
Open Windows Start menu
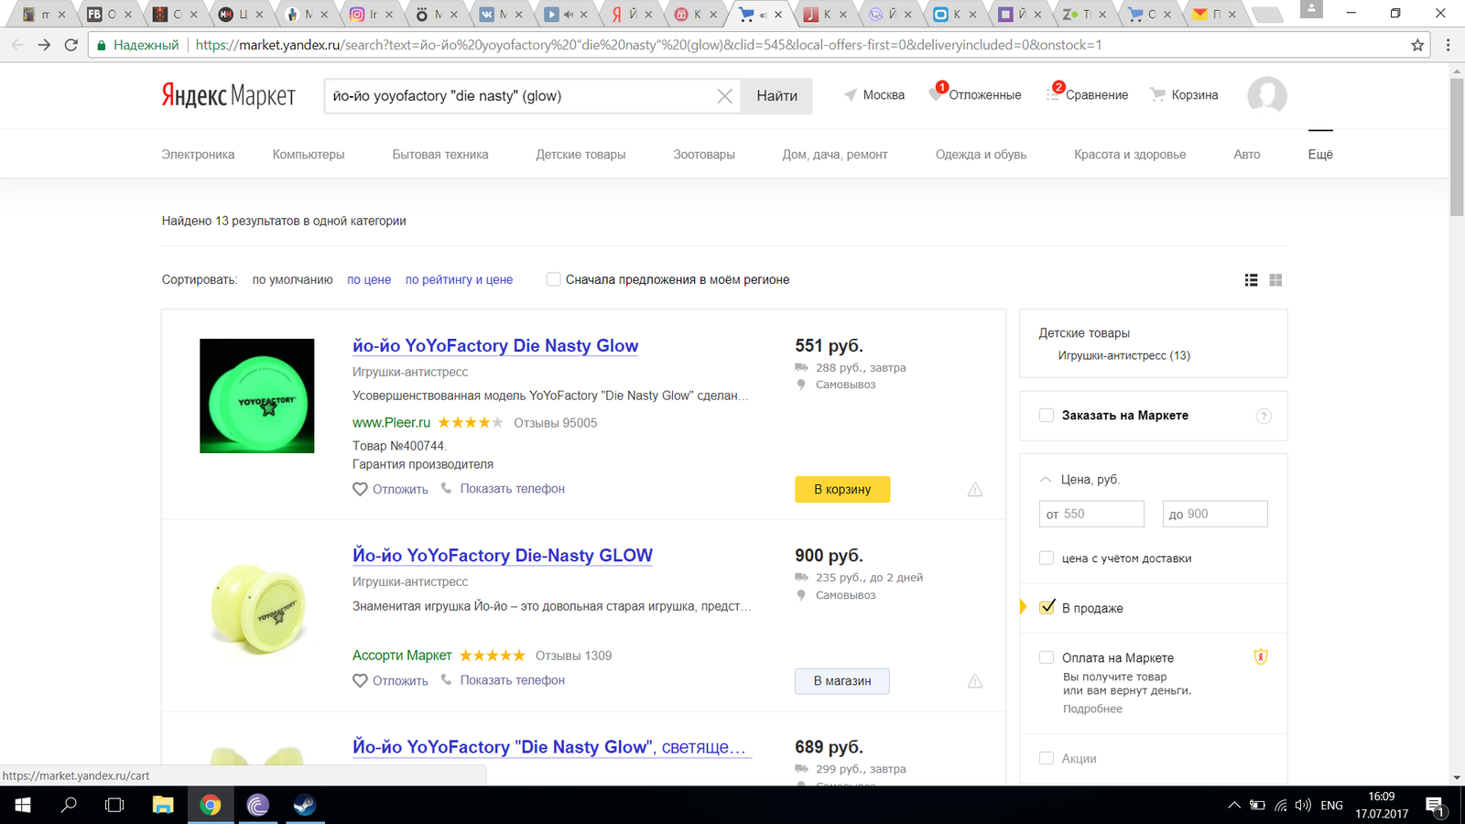22,806
